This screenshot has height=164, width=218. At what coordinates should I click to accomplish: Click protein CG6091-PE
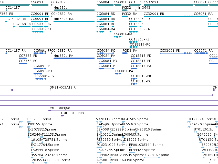tap(43, 66)
